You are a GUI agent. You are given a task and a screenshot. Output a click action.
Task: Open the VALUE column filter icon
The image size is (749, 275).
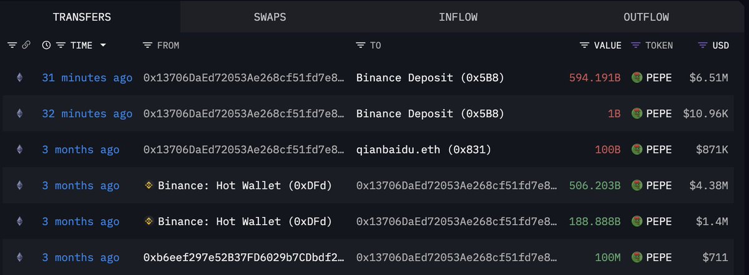[585, 46]
